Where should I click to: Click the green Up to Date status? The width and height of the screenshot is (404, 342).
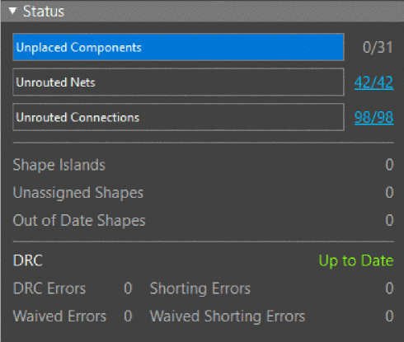(356, 260)
